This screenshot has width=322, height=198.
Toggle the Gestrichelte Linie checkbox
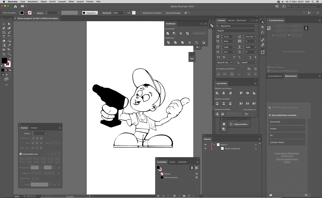(21, 154)
